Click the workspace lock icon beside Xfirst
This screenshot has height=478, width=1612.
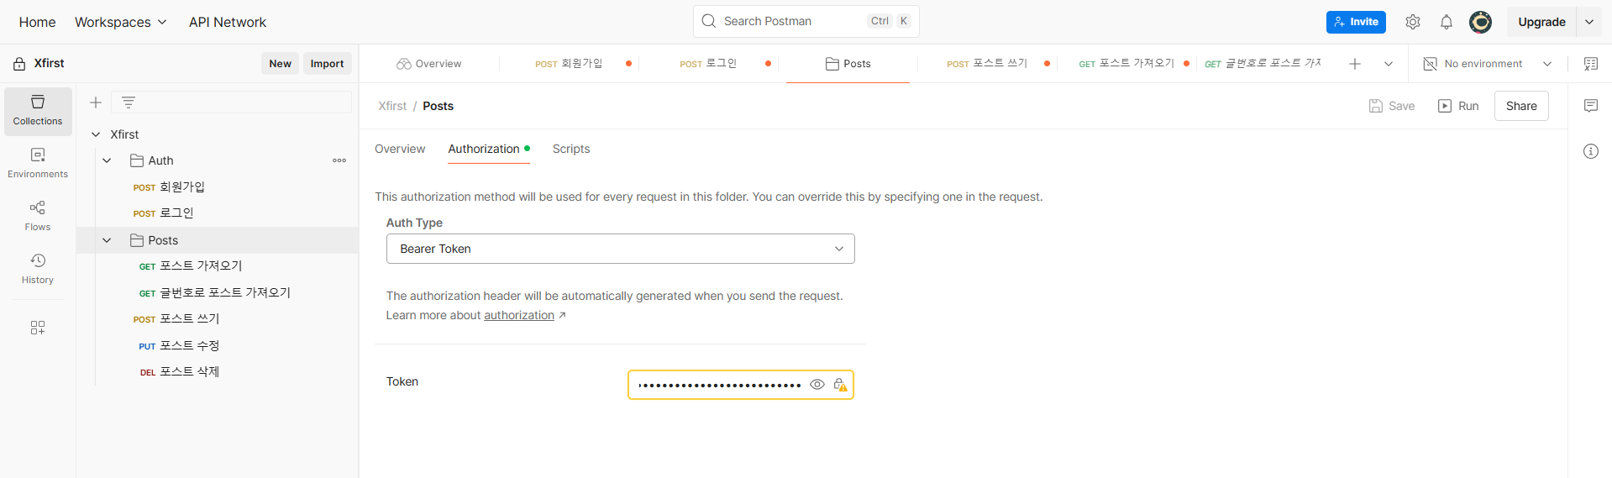coord(19,64)
